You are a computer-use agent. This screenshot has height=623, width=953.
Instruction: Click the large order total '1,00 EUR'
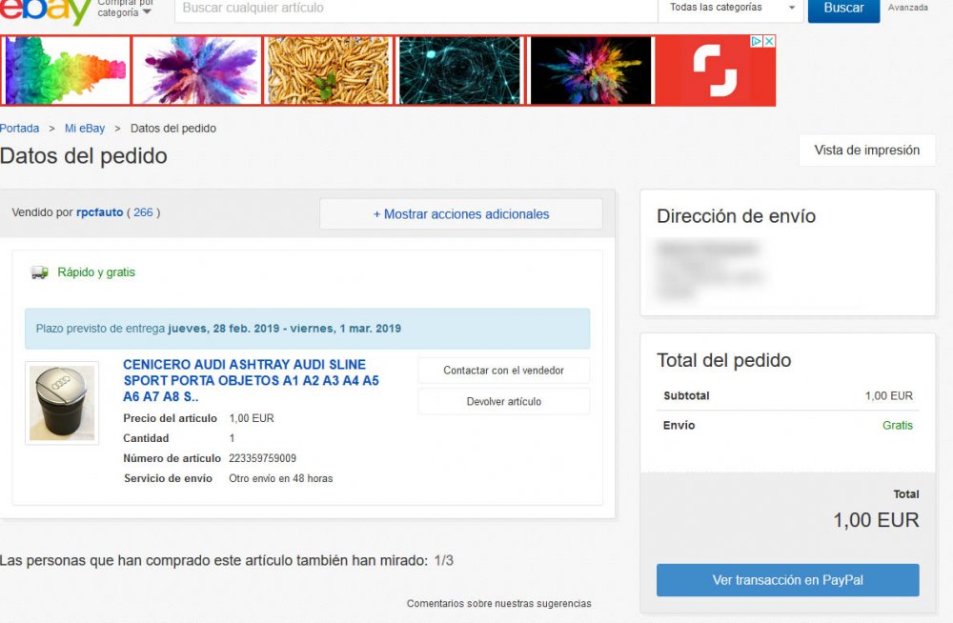(876, 520)
